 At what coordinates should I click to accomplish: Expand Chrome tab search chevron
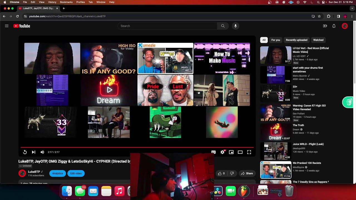pyautogui.click(x=352, y=8)
